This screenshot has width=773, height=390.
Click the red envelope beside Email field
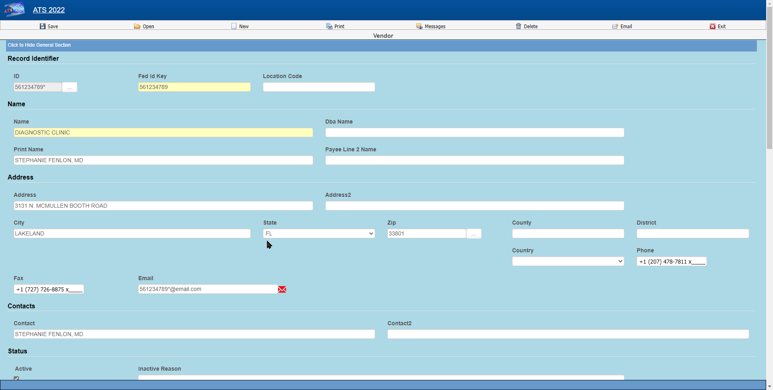pos(282,289)
